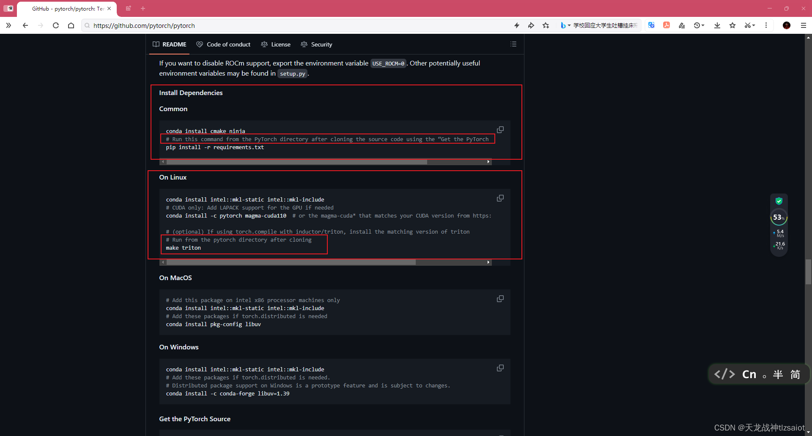Copy the On MacOS code block

[500, 299]
